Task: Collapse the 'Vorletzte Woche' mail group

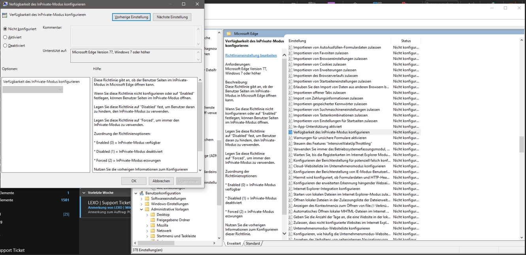Action: pos(84,193)
